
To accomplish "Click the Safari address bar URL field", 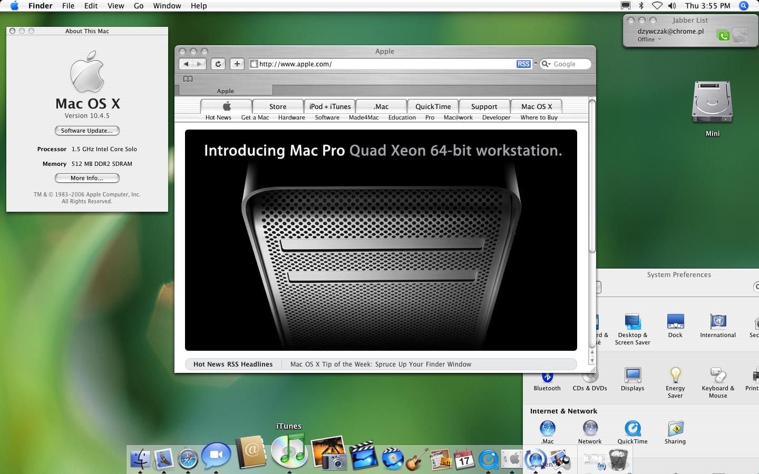I will coord(390,64).
